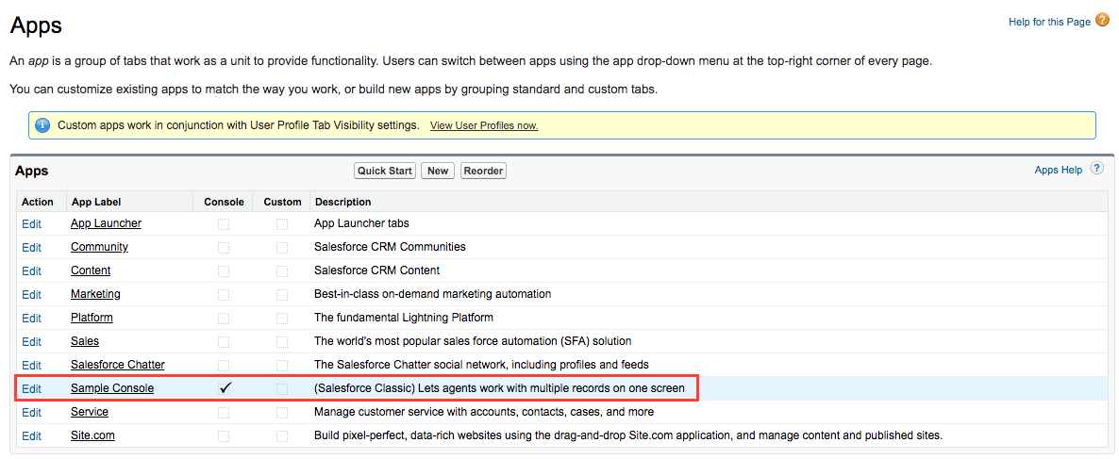Screen dimensions: 1119x459
Task: Open the Community app label
Action: pyautogui.click(x=99, y=247)
